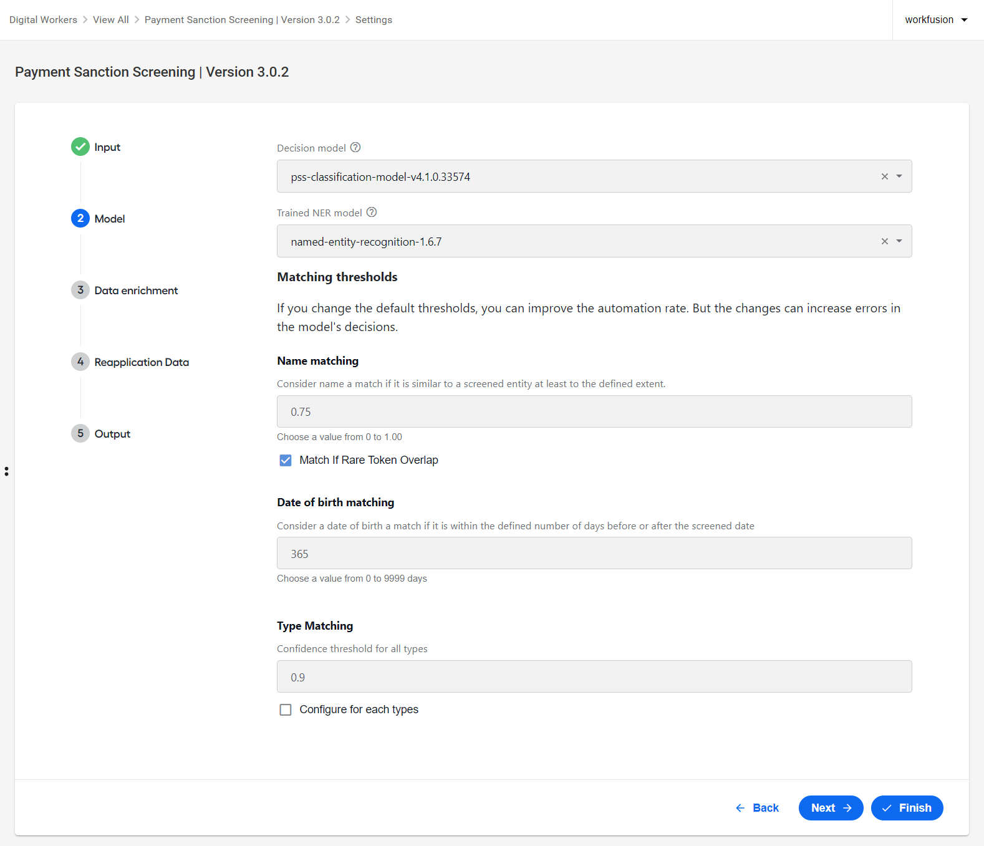Screen dimensions: 984x846
Task: Click the Next button
Action: click(831, 808)
